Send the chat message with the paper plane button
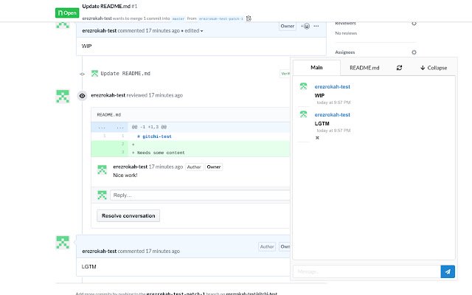The height and width of the screenshot is (295, 472). [x=448, y=271]
